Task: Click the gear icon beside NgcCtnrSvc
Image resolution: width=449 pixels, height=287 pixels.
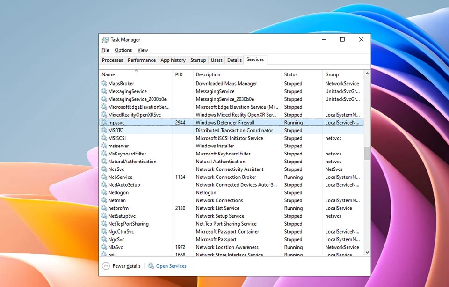Action: [104, 231]
